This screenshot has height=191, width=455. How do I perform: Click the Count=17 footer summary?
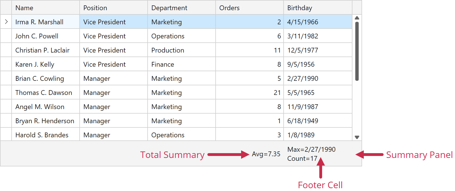pyautogui.click(x=302, y=159)
